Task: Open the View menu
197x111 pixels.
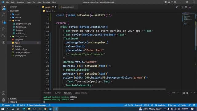Action: (29, 2)
